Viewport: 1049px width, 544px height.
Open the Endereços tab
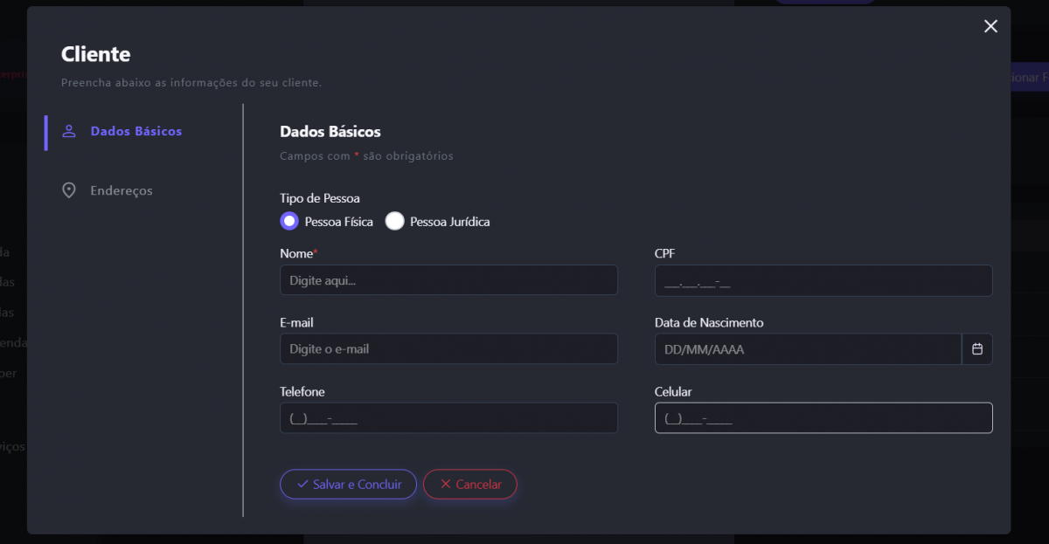click(x=121, y=190)
